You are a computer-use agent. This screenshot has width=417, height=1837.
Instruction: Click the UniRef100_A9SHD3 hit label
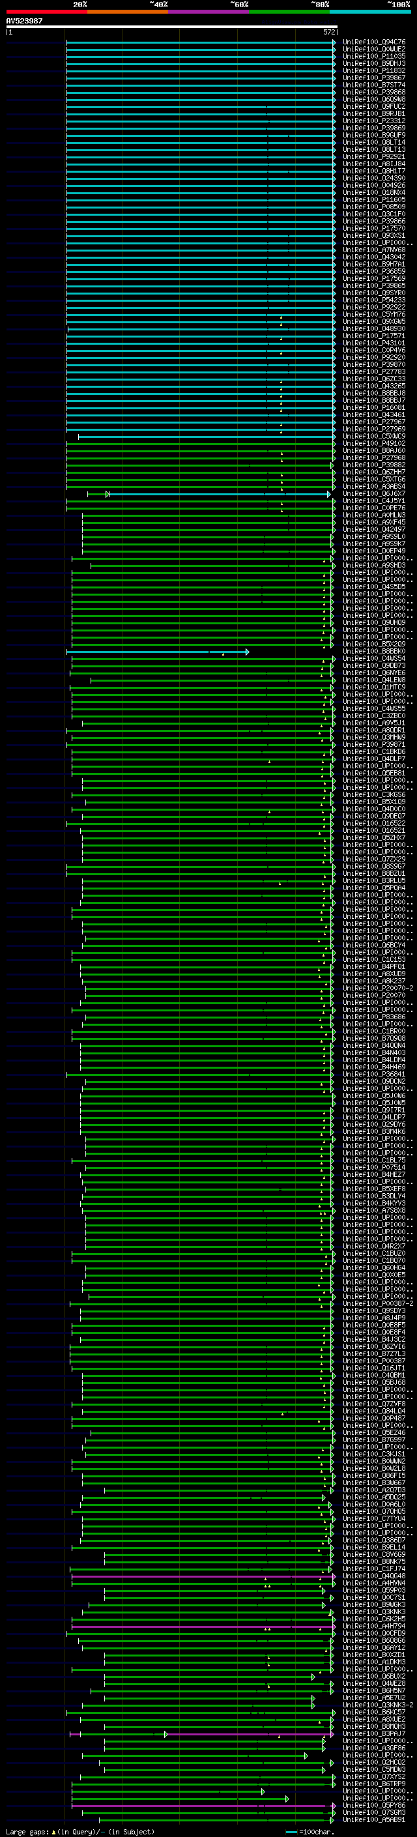pos(374,566)
